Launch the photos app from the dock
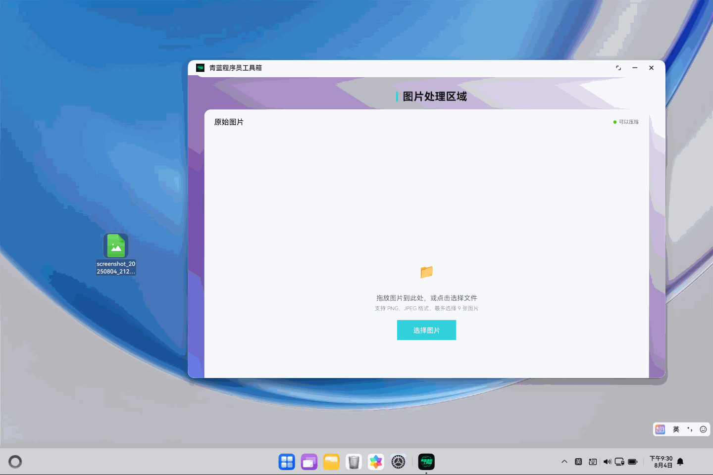Image resolution: width=713 pixels, height=475 pixels. [x=375, y=461]
